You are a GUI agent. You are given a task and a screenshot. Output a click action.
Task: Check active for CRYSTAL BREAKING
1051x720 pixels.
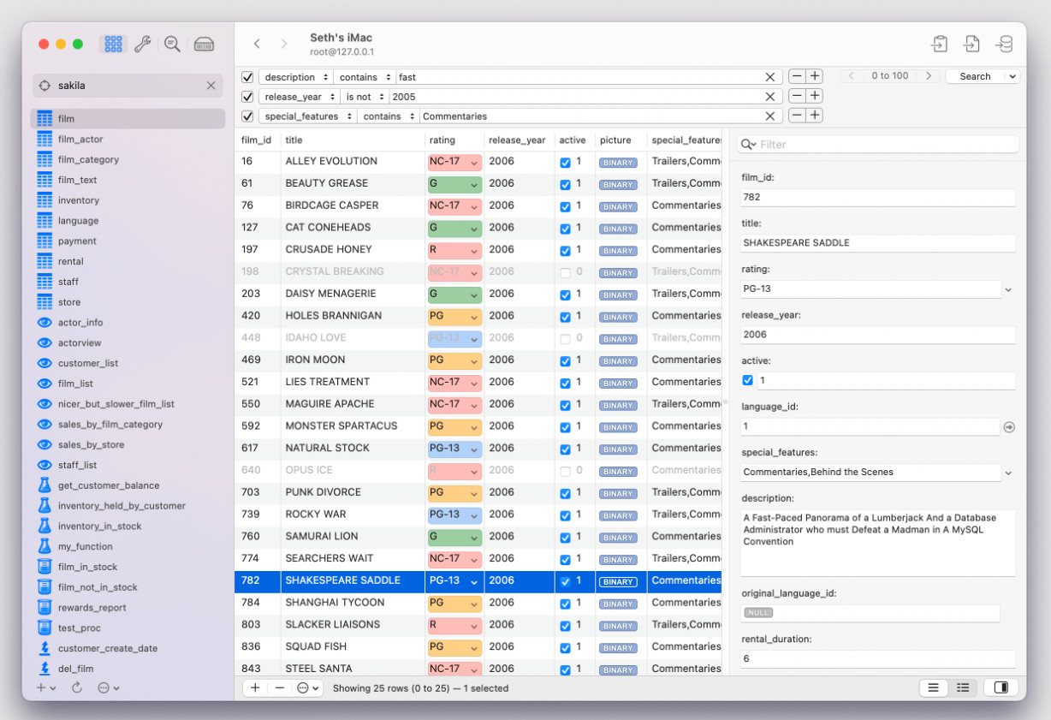point(565,272)
